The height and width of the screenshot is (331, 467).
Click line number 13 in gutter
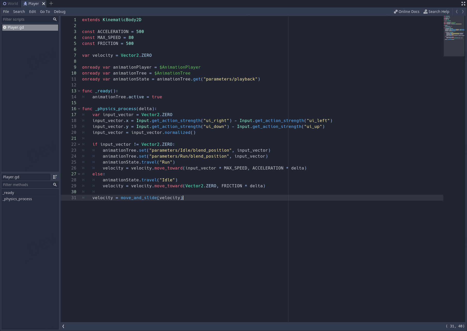(74, 91)
